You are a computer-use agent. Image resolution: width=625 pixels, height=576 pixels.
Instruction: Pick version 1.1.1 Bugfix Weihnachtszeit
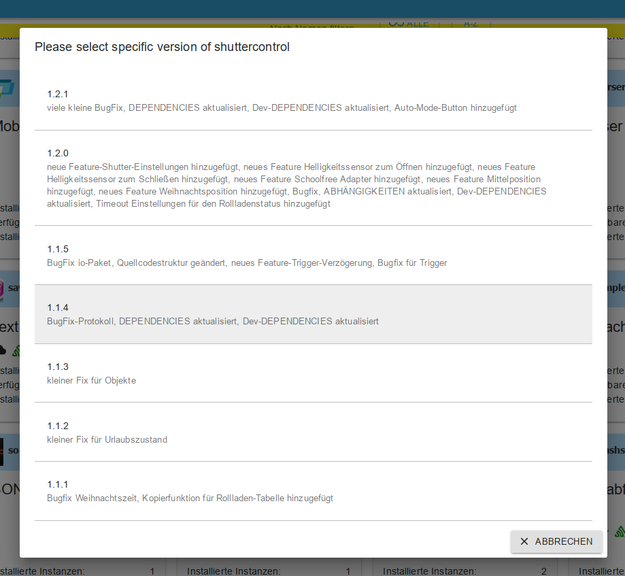(x=314, y=491)
